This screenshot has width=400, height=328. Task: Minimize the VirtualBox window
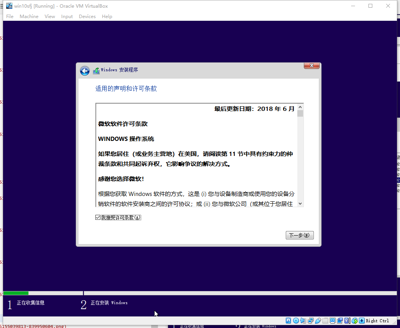click(353, 6)
